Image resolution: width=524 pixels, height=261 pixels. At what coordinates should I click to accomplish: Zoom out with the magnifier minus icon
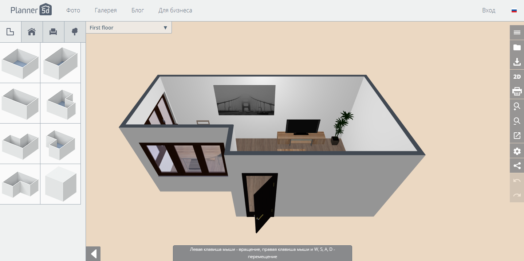pos(517,121)
